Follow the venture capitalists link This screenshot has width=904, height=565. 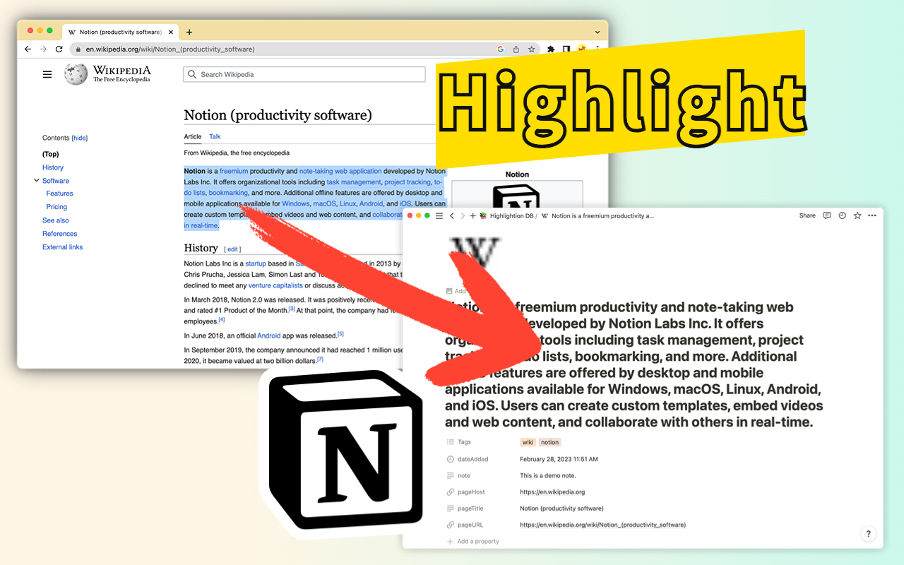pyautogui.click(x=275, y=285)
